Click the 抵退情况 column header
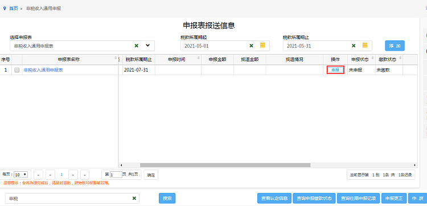This screenshot has width=427, height=206. [x=294, y=59]
